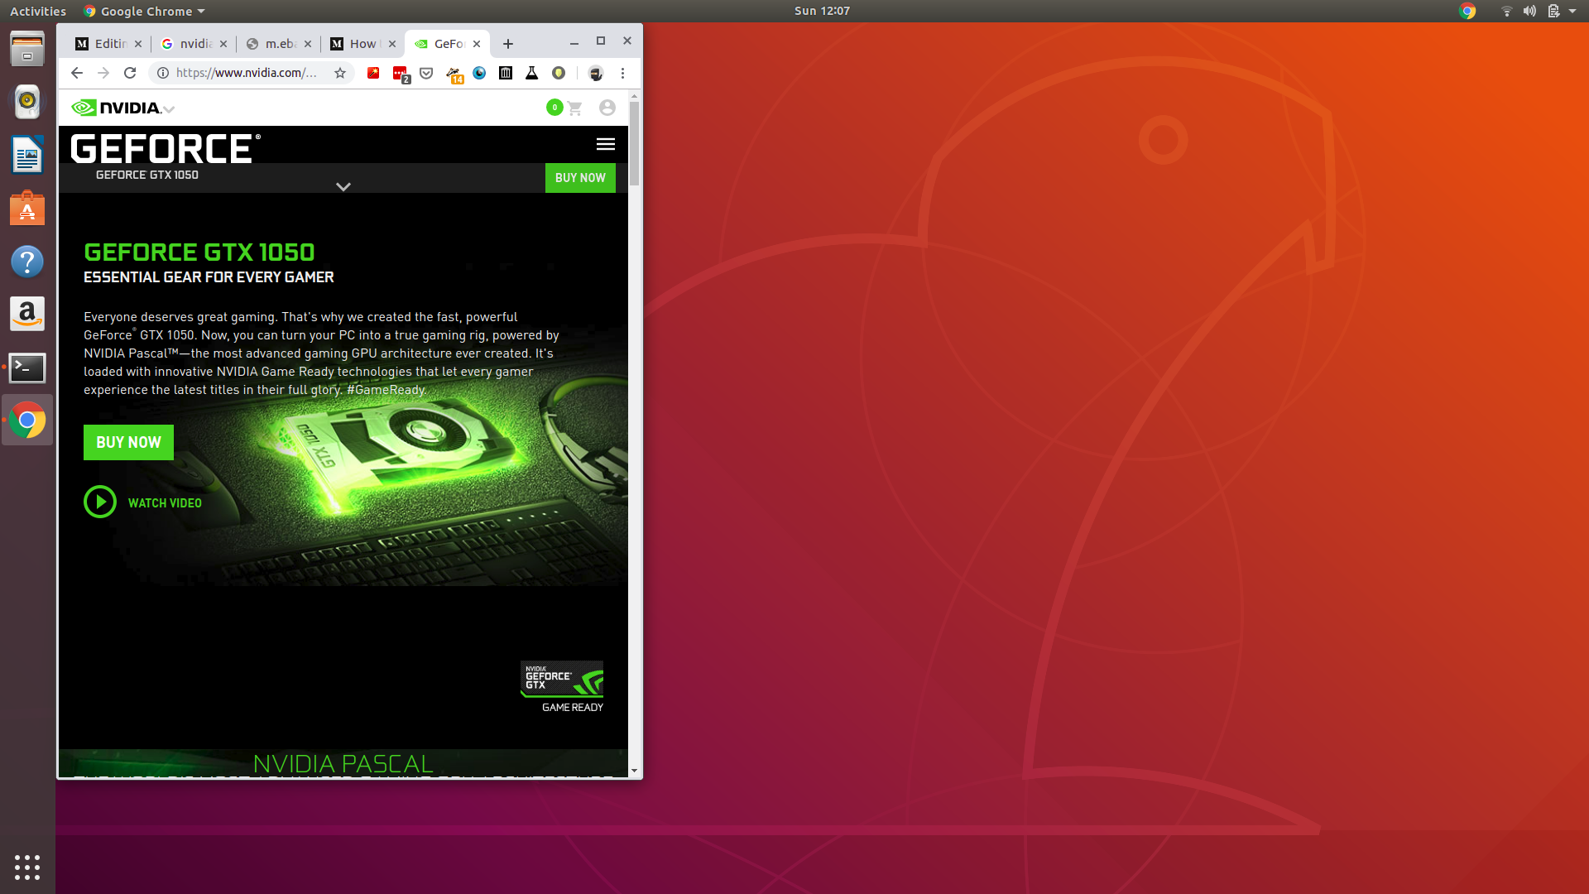Image resolution: width=1589 pixels, height=894 pixels.
Task: Click the NVIDIA logo
Action: coord(116,108)
